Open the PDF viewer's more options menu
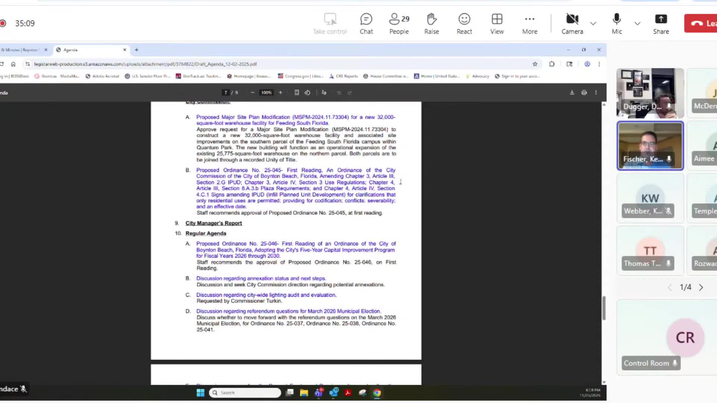717x403 pixels. click(596, 92)
